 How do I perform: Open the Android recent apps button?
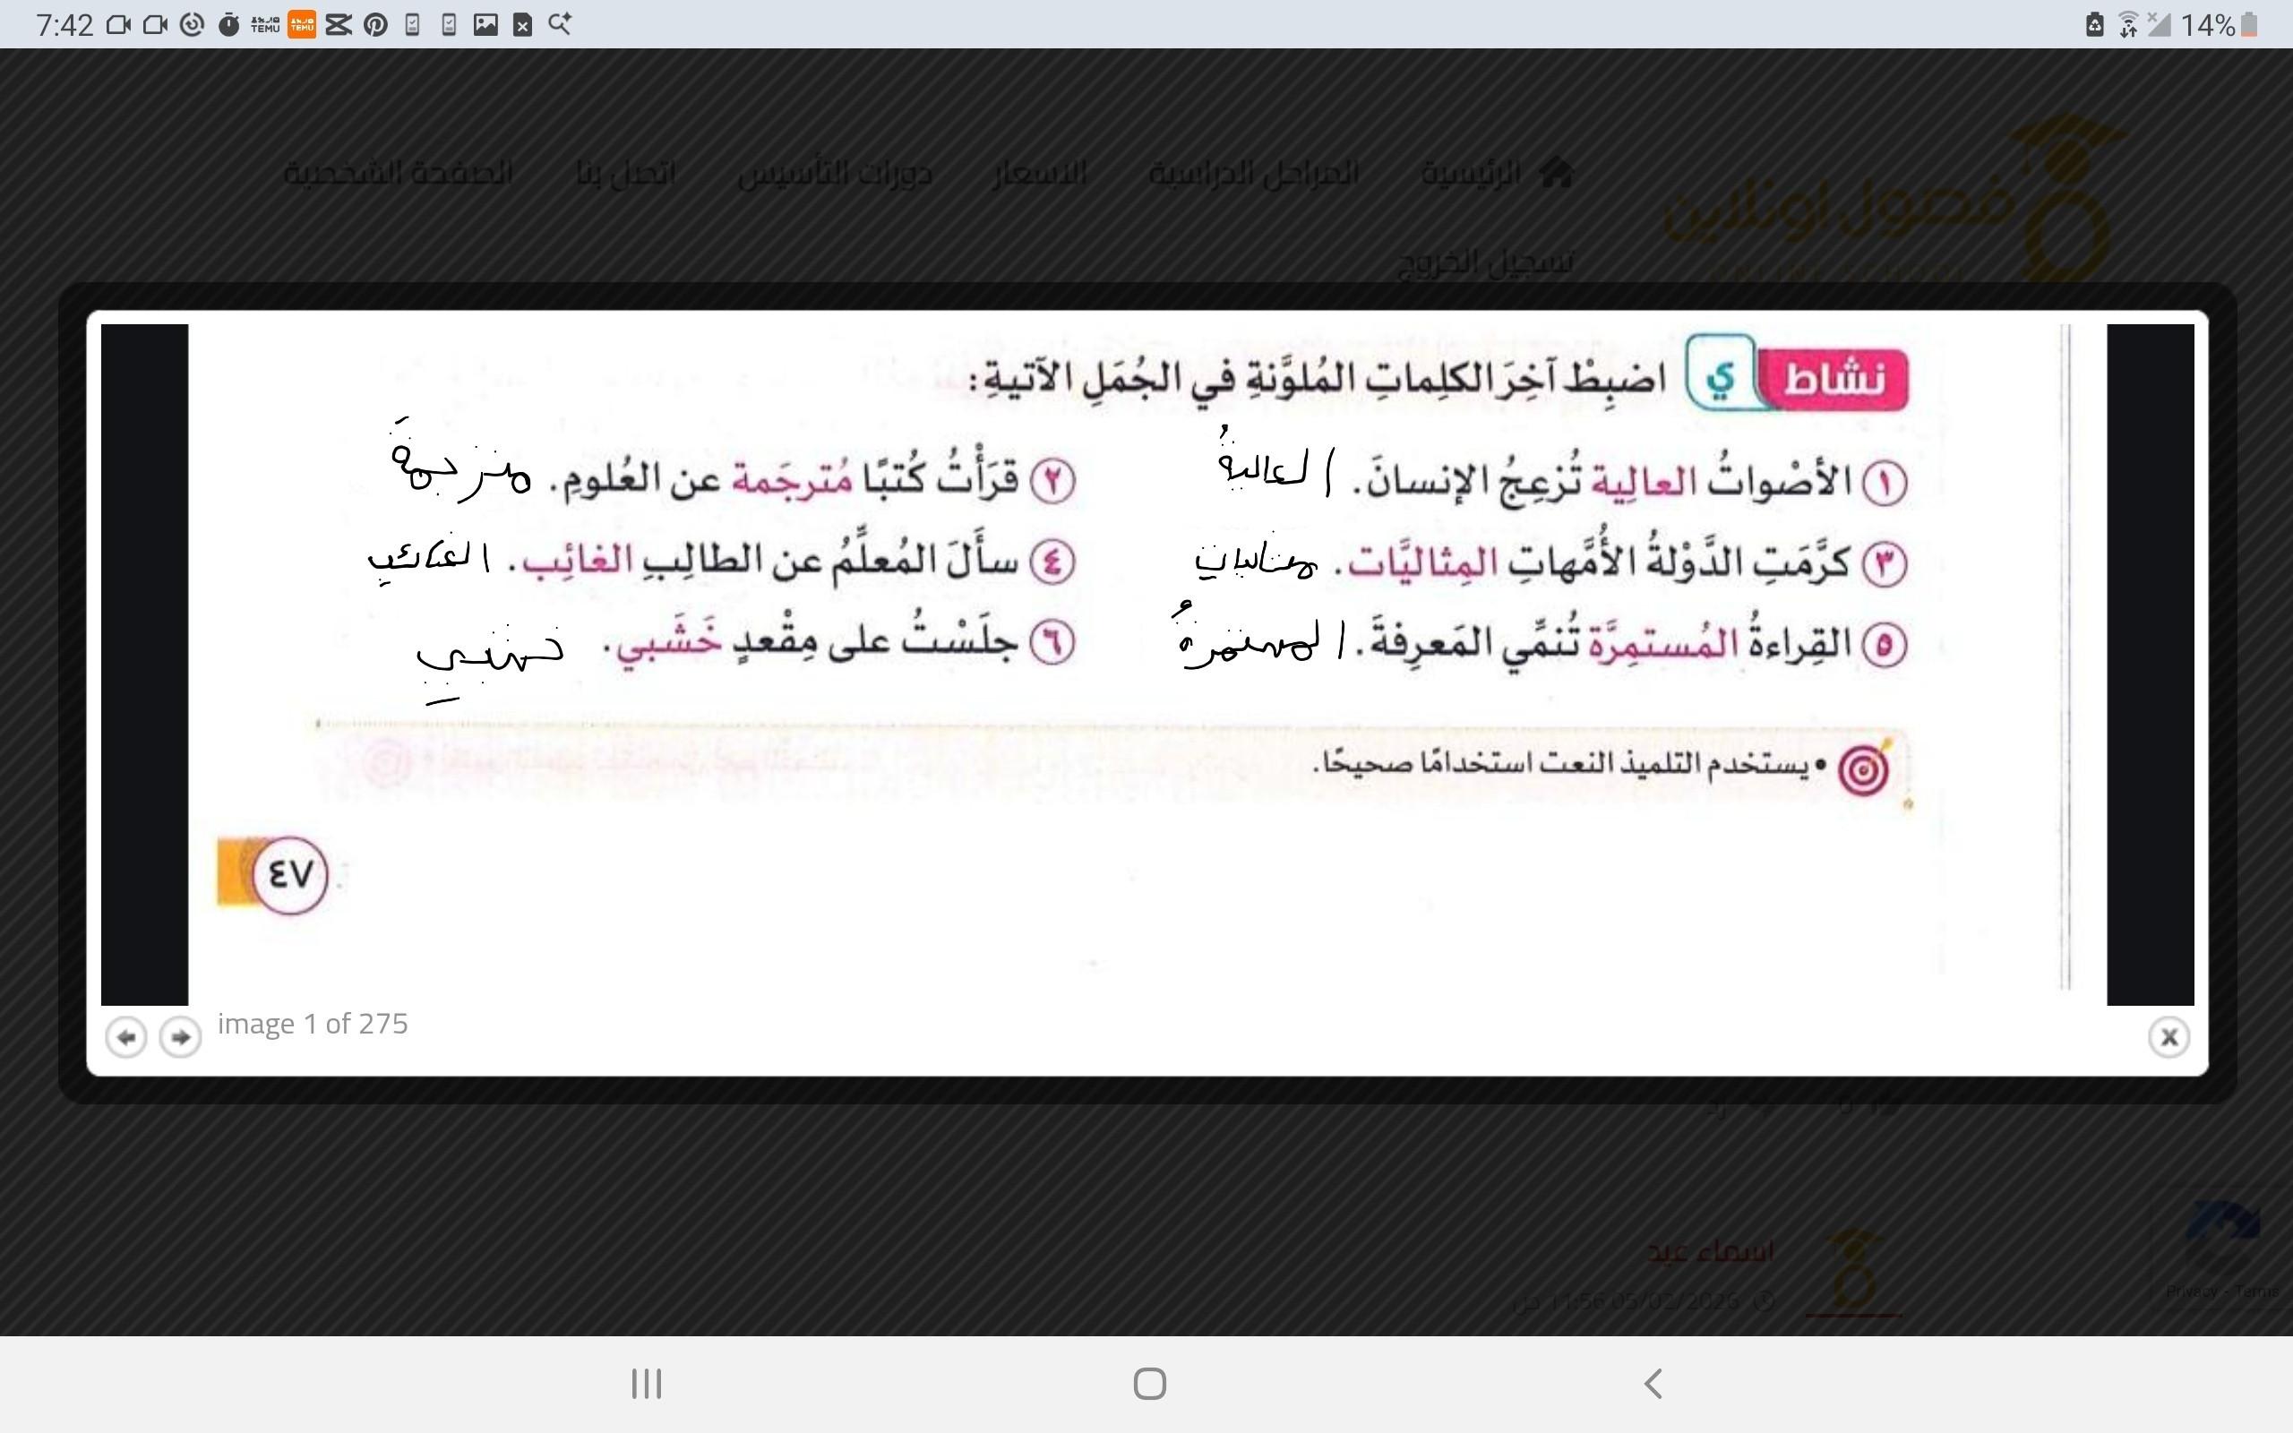646,1384
